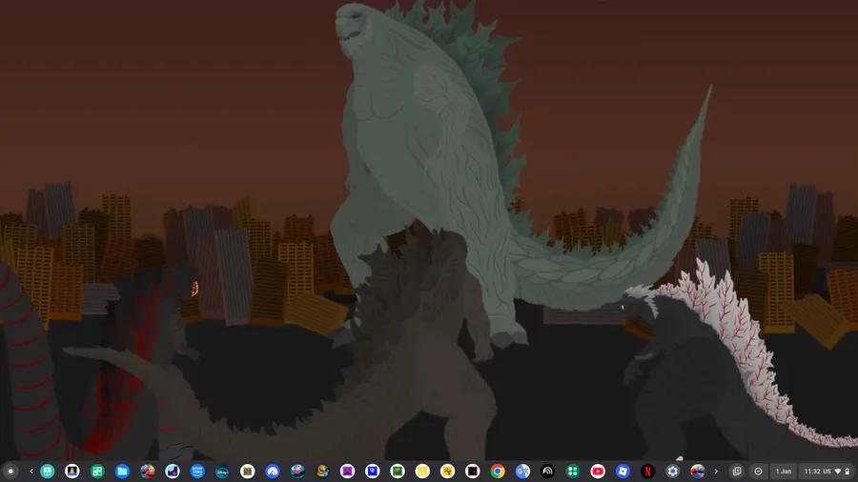The width and height of the screenshot is (858, 482).
Task: Show more shelf apps with right chevron
Action: [716, 472]
